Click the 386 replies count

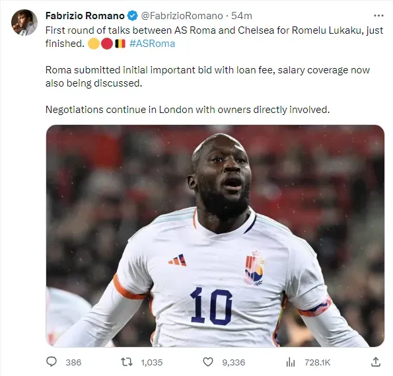(x=73, y=363)
